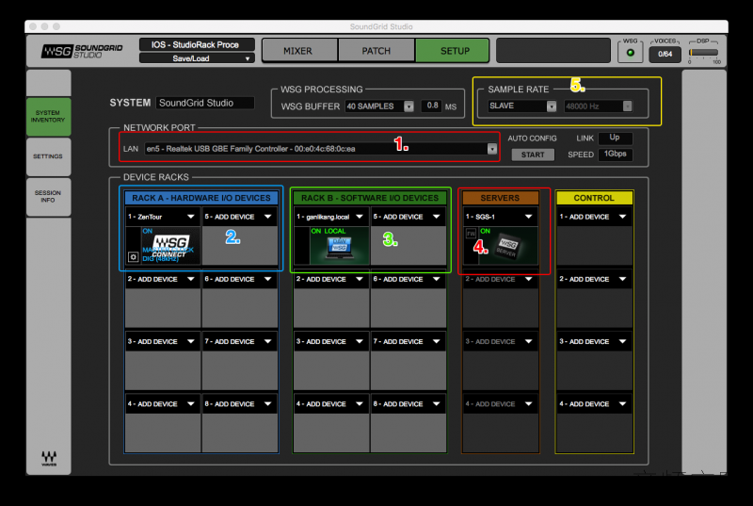Open Rack B slot 5 Add Device menu
Screen dimensions: 753x506
(x=408, y=217)
